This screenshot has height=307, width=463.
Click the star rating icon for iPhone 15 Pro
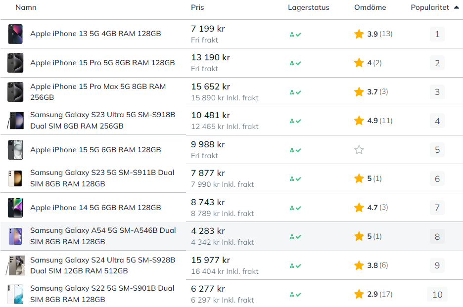pos(359,63)
